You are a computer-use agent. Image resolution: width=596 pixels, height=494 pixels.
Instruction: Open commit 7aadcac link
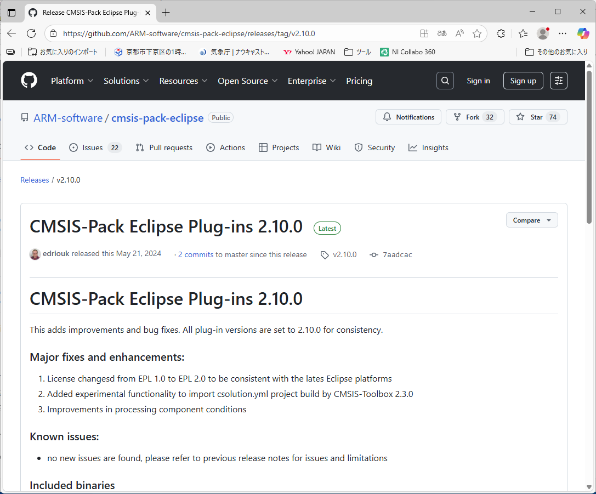(x=397, y=254)
